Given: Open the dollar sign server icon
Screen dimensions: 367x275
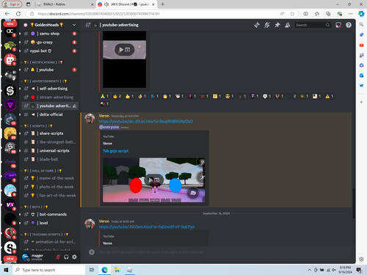Looking at the screenshot, I should (x=10, y=91).
